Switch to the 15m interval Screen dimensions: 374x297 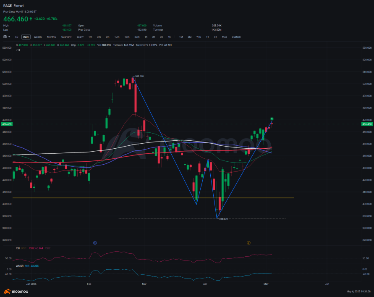coord(127,37)
